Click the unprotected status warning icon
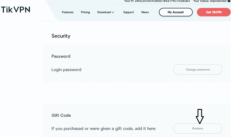Image resolution: width=231 pixels, height=137 pixels. (229, 1)
